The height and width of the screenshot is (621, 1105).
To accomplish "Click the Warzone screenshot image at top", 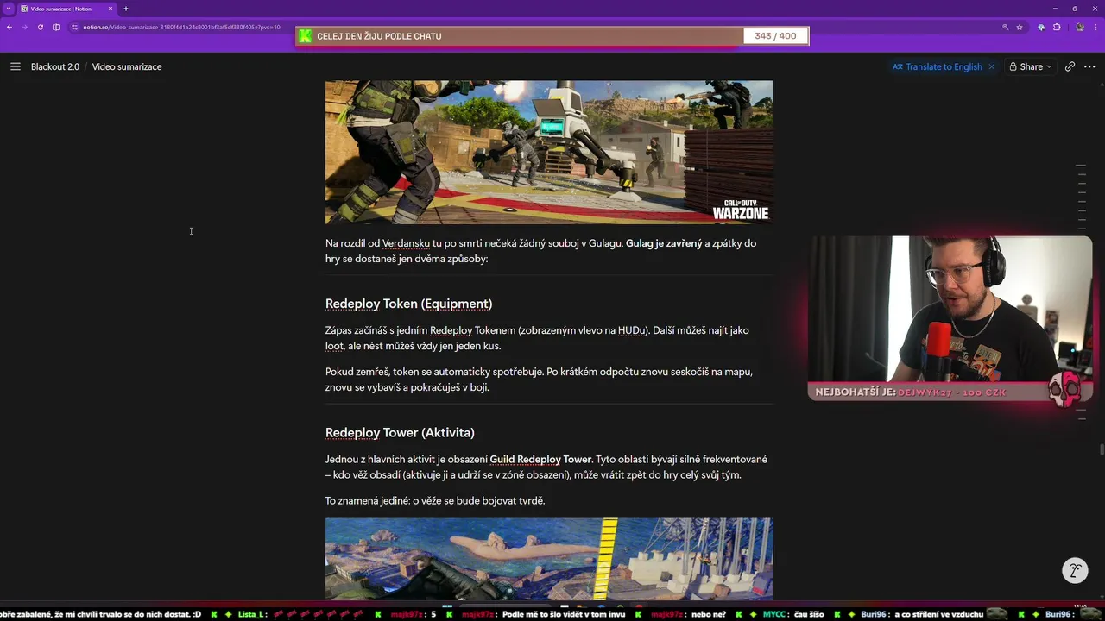I will pyautogui.click(x=549, y=153).
